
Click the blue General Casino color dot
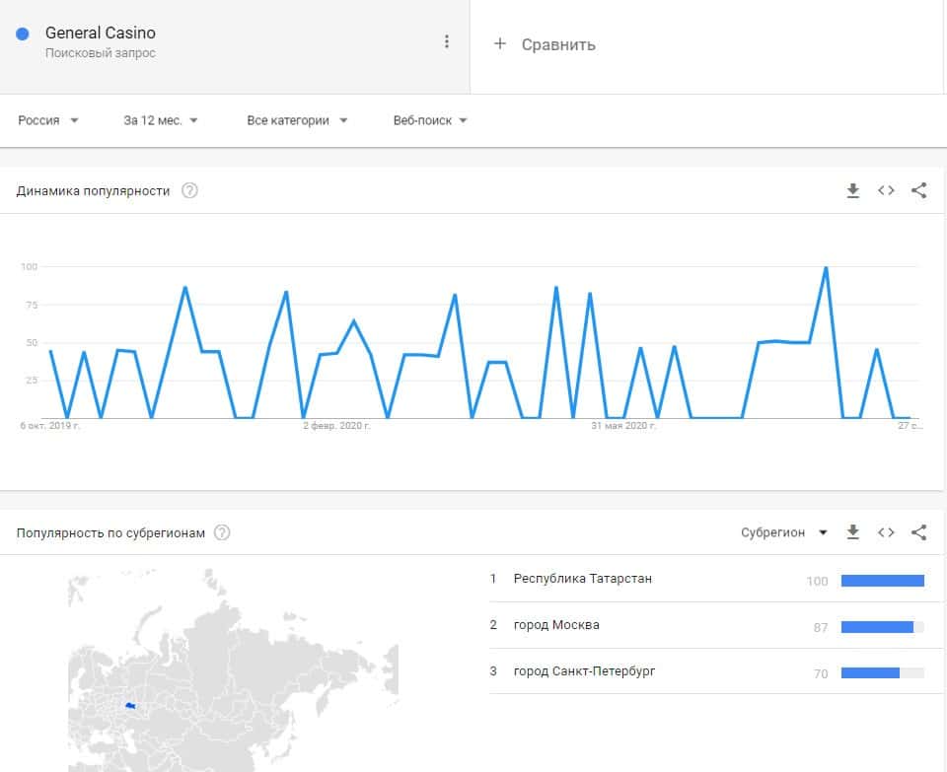[x=23, y=35]
